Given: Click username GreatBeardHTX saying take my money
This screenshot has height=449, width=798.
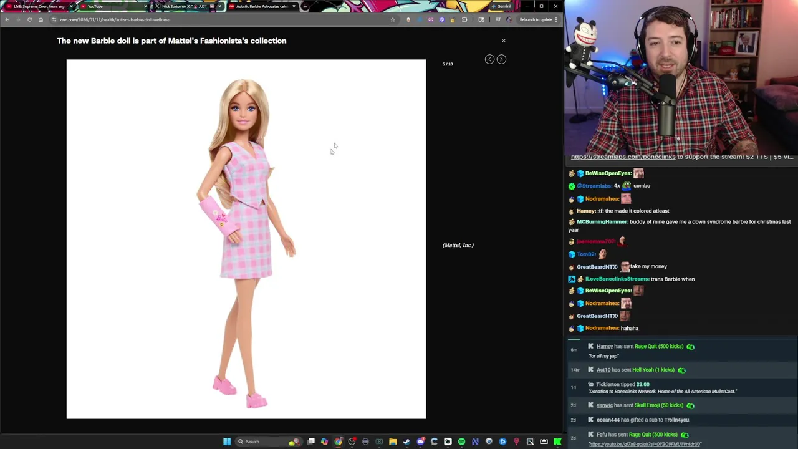Looking at the screenshot, I should pyautogui.click(x=597, y=267).
